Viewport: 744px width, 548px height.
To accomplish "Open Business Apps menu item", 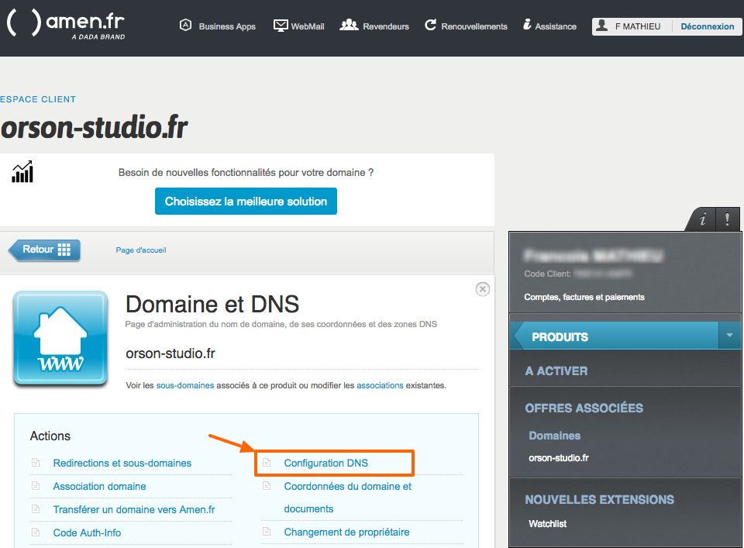I will coord(227,26).
